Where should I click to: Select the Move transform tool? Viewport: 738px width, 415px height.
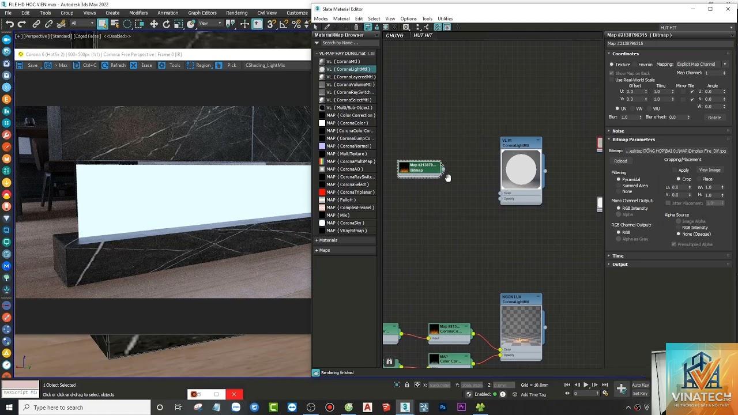[154, 24]
